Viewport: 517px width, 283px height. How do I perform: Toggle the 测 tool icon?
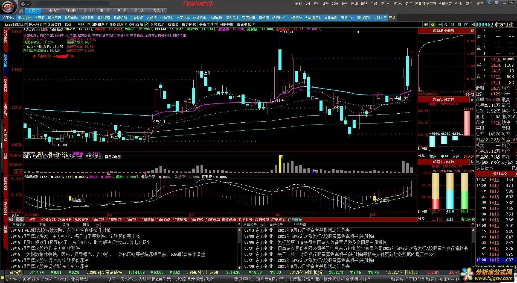pos(426,25)
